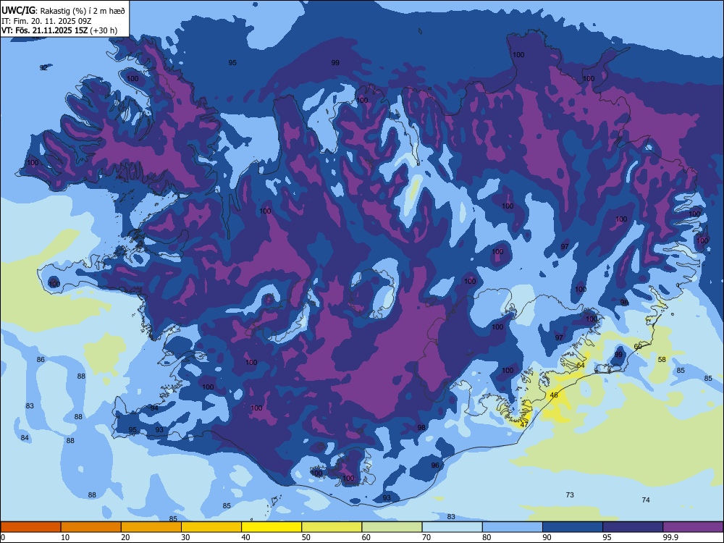The width and height of the screenshot is (724, 543).
Task: Select the 30–40 amber legend swatch
Action: coord(211,527)
